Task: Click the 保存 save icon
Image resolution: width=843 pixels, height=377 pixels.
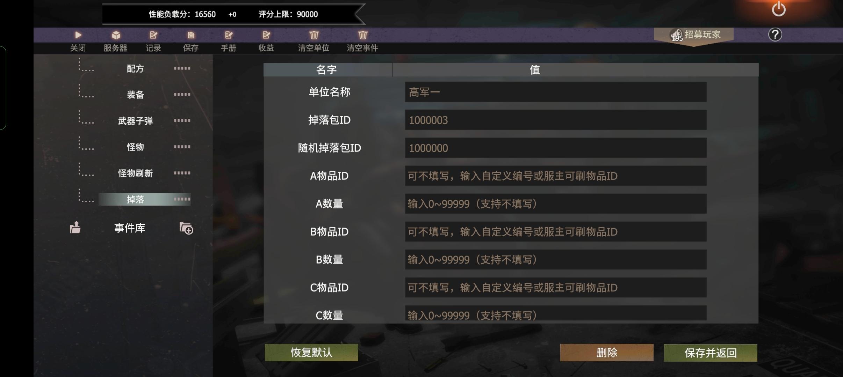Action: click(x=191, y=35)
